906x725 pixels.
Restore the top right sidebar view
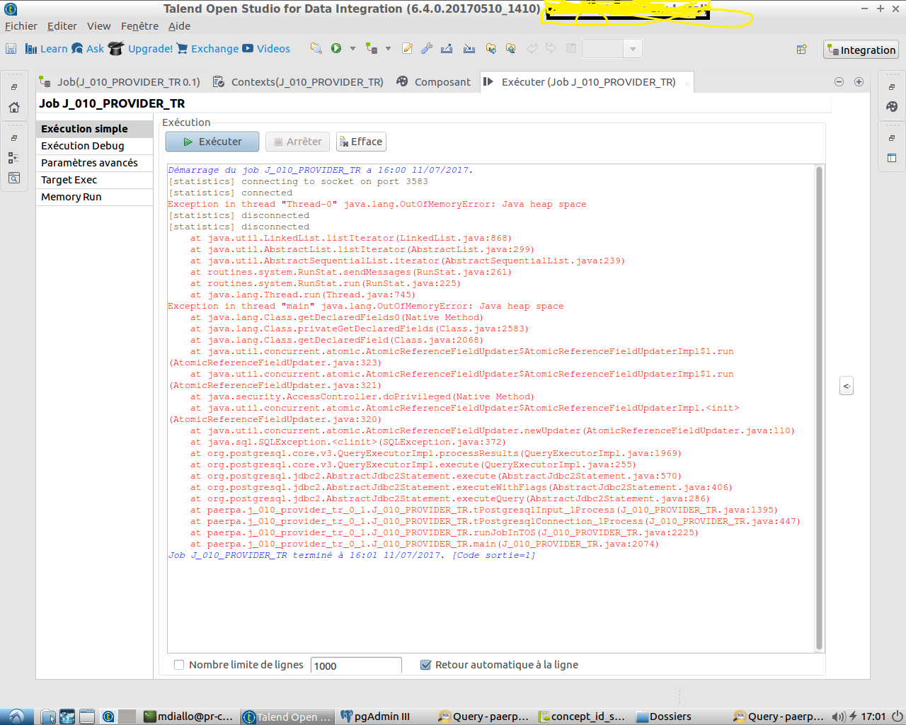[892, 87]
